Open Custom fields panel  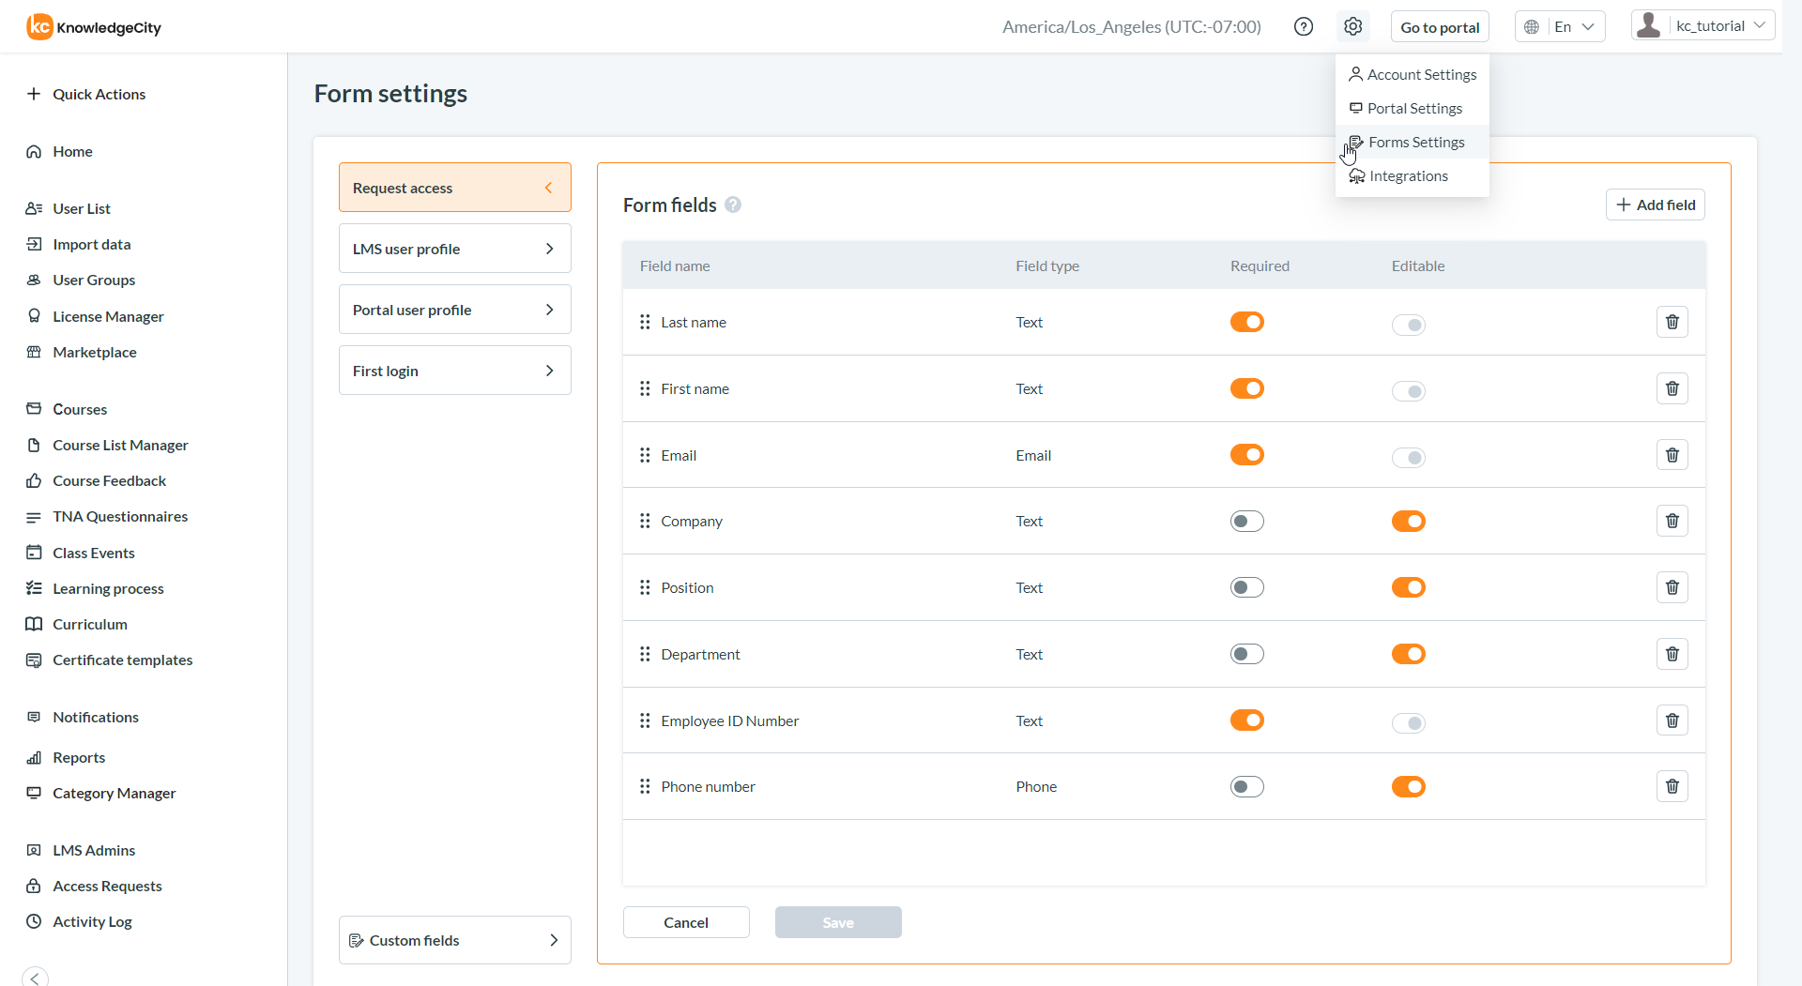(454, 940)
